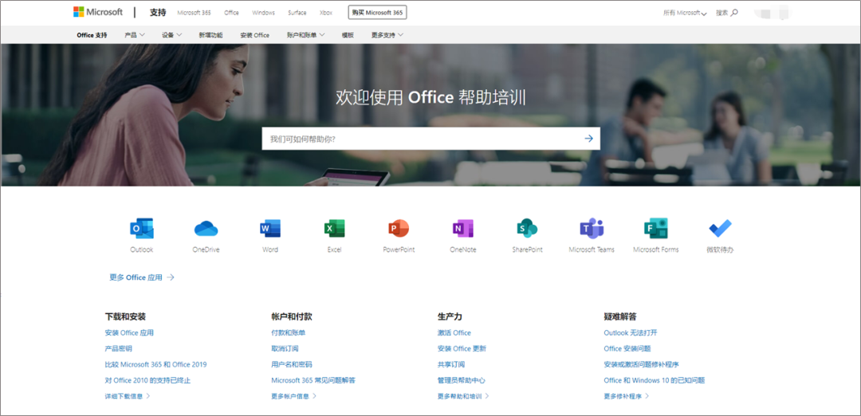
Task: Open the 新增功能 nav item
Action: coord(210,35)
